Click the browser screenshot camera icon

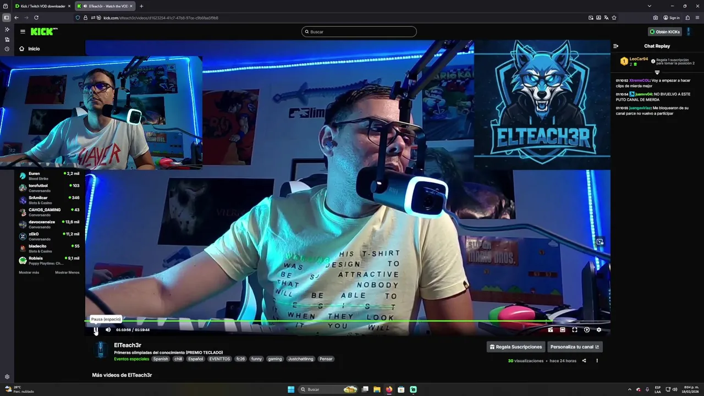click(x=656, y=18)
